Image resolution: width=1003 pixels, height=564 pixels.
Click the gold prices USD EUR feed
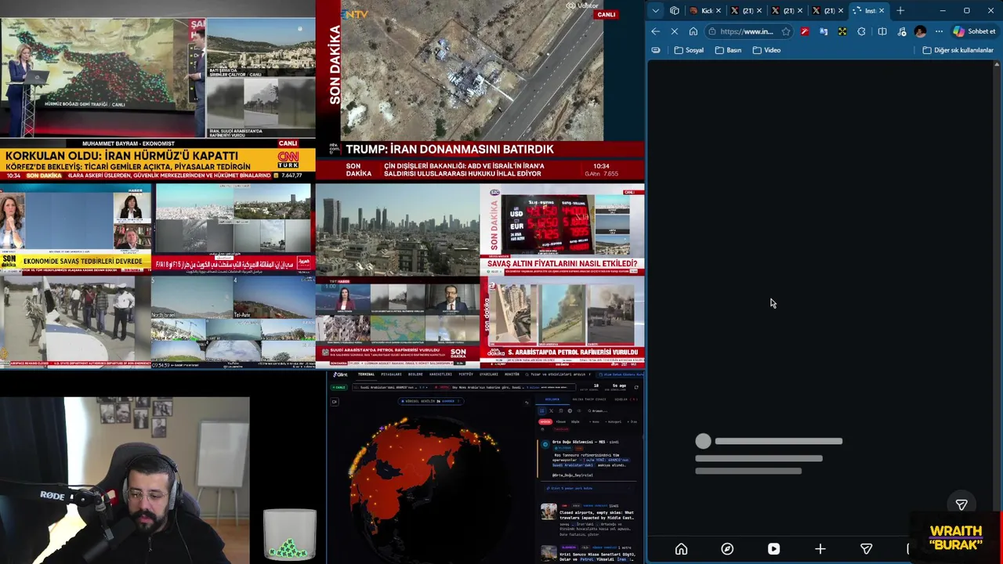tap(562, 230)
